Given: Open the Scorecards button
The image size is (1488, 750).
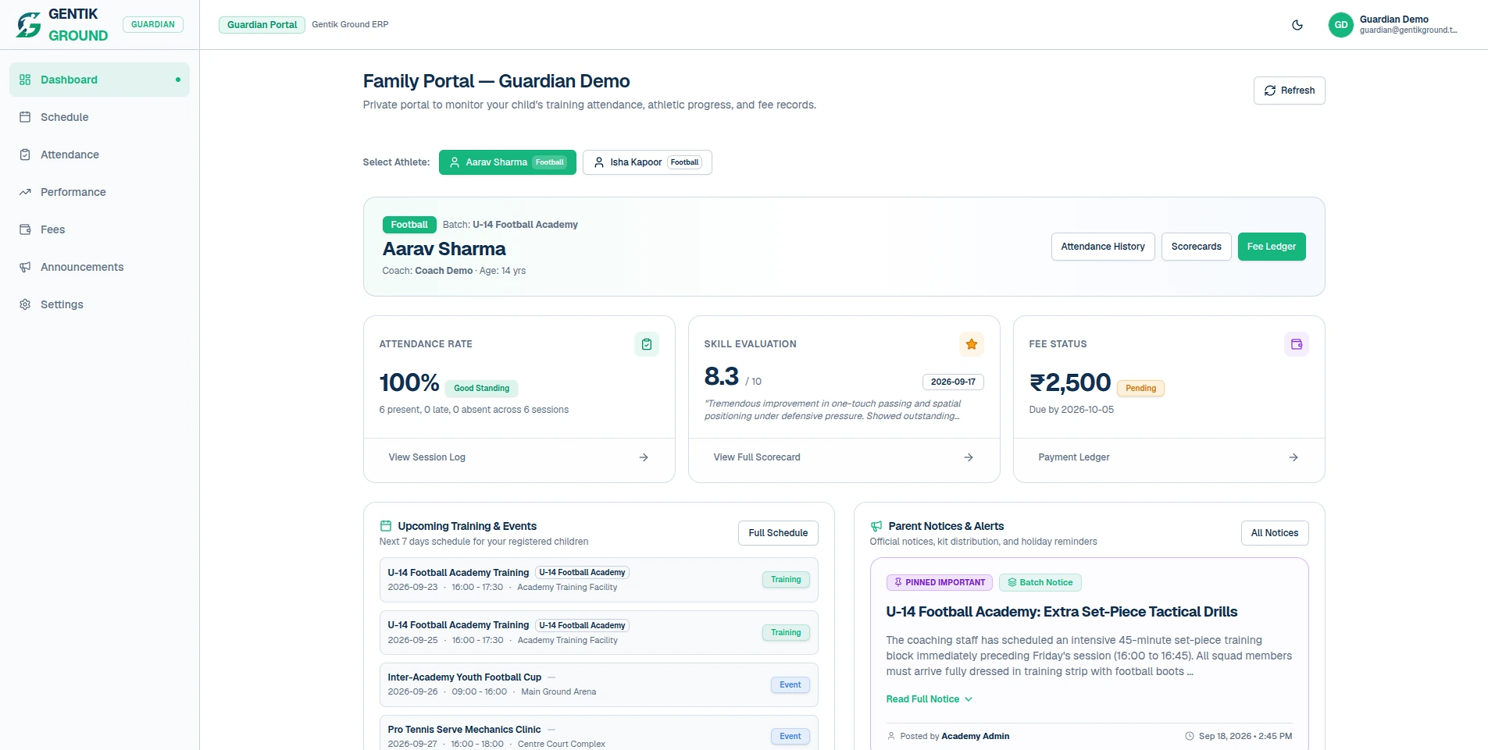Looking at the screenshot, I should (x=1196, y=247).
